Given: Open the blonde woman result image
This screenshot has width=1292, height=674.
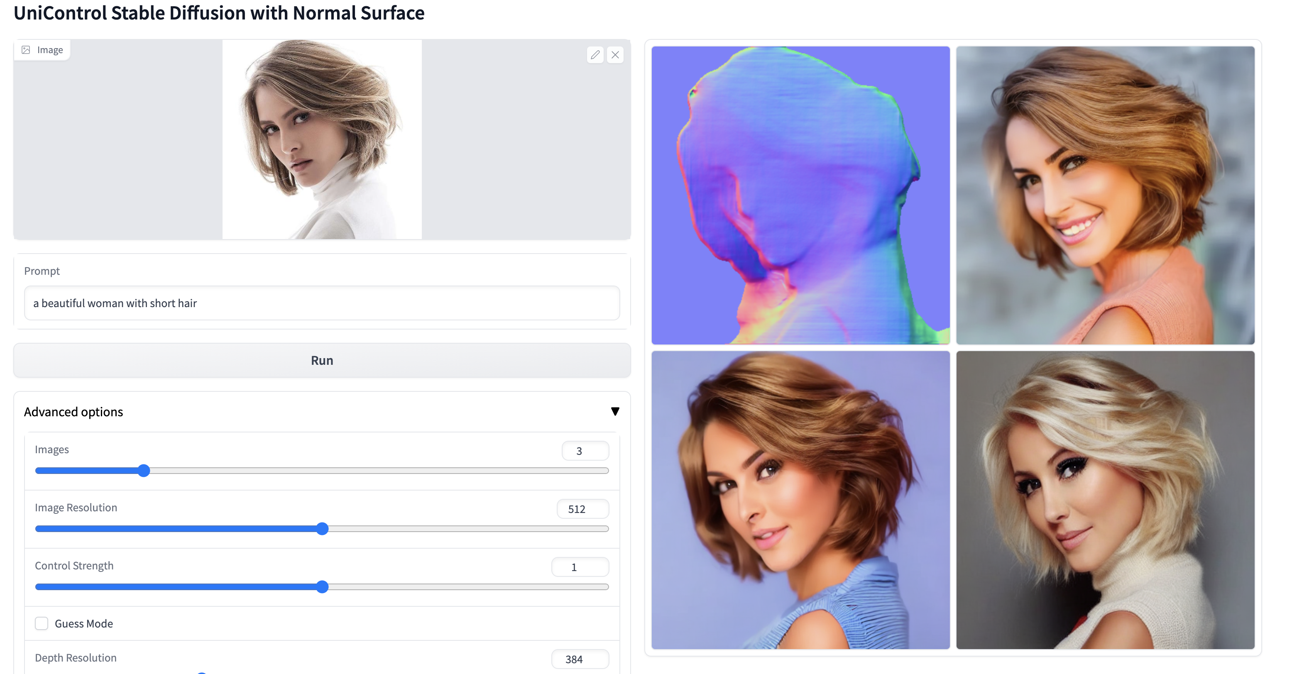Looking at the screenshot, I should [x=1105, y=500].
